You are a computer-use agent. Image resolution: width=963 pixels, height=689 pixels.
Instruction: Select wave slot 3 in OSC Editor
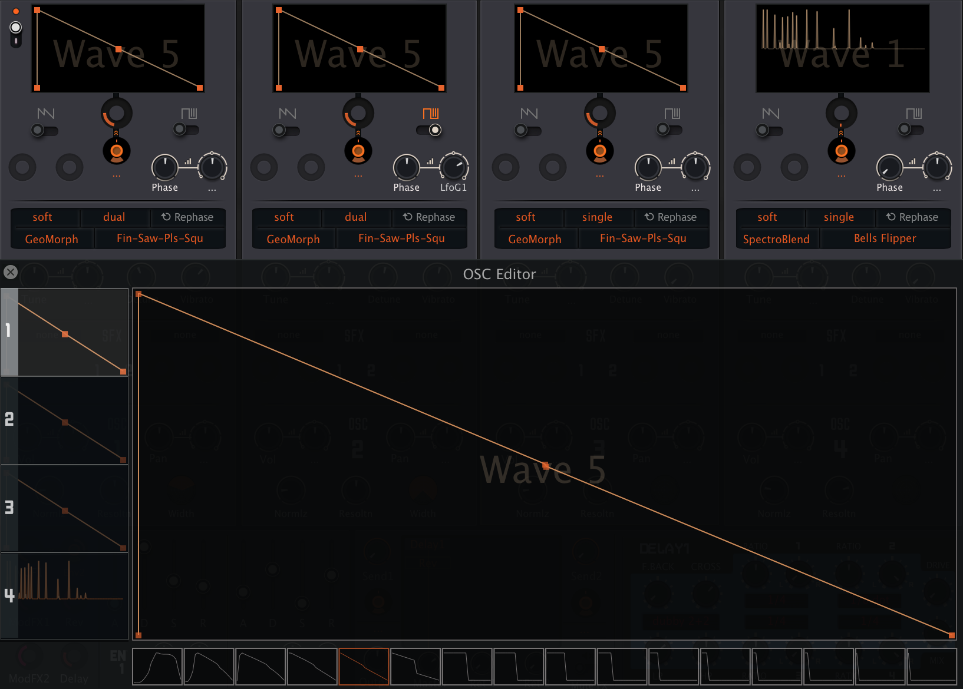pyautogui.click(x=65, y=509)
